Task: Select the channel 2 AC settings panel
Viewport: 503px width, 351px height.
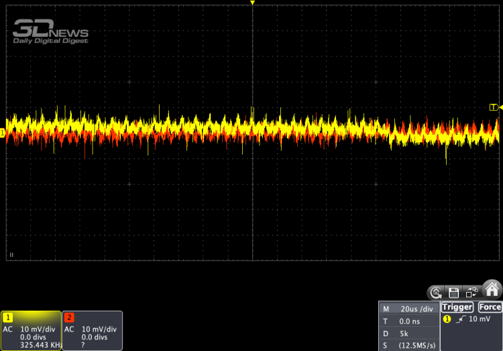Action: (x=92, y=331)
